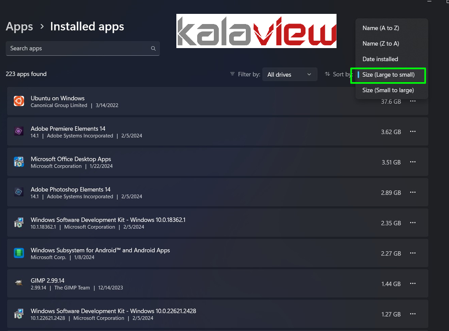Select Microsoft Office Desktop Apps name
This screenshot has width=449, height=331.
[x=71, y=159]
